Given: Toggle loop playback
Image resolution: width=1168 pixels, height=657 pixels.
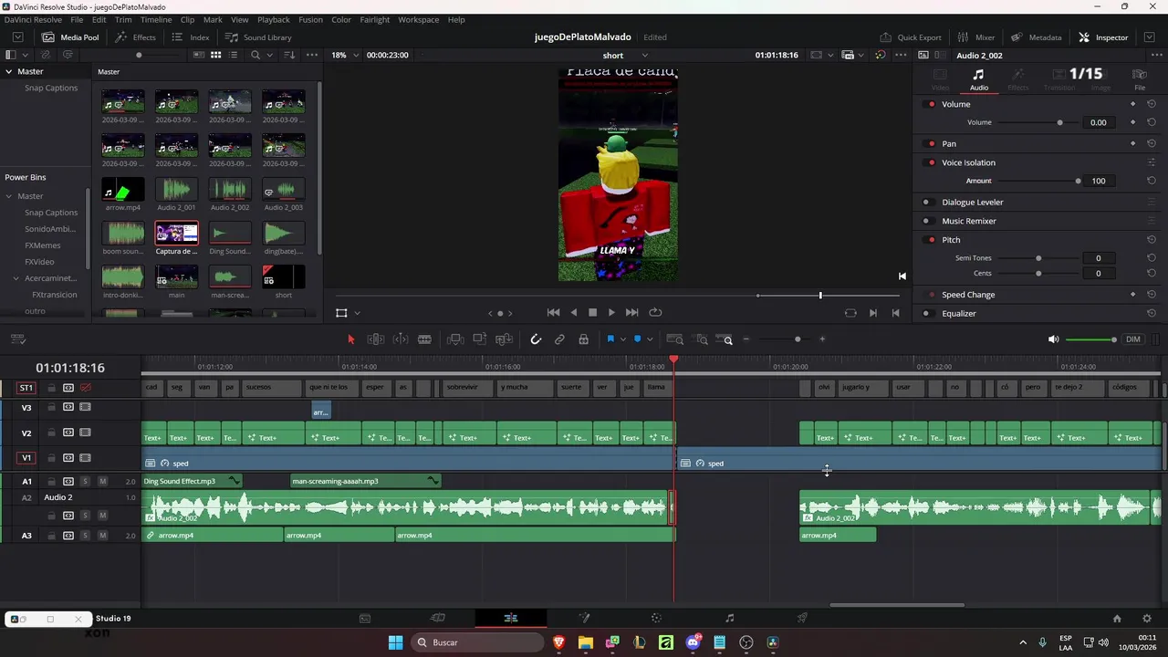Looking at the screenshot, I should (x=655, y=312).
